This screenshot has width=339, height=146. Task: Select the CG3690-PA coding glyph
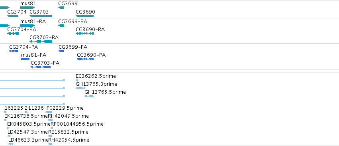pyautogui.click(x=85, y=59)
